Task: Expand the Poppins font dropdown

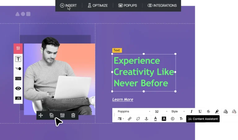Action: pos(134,112)
